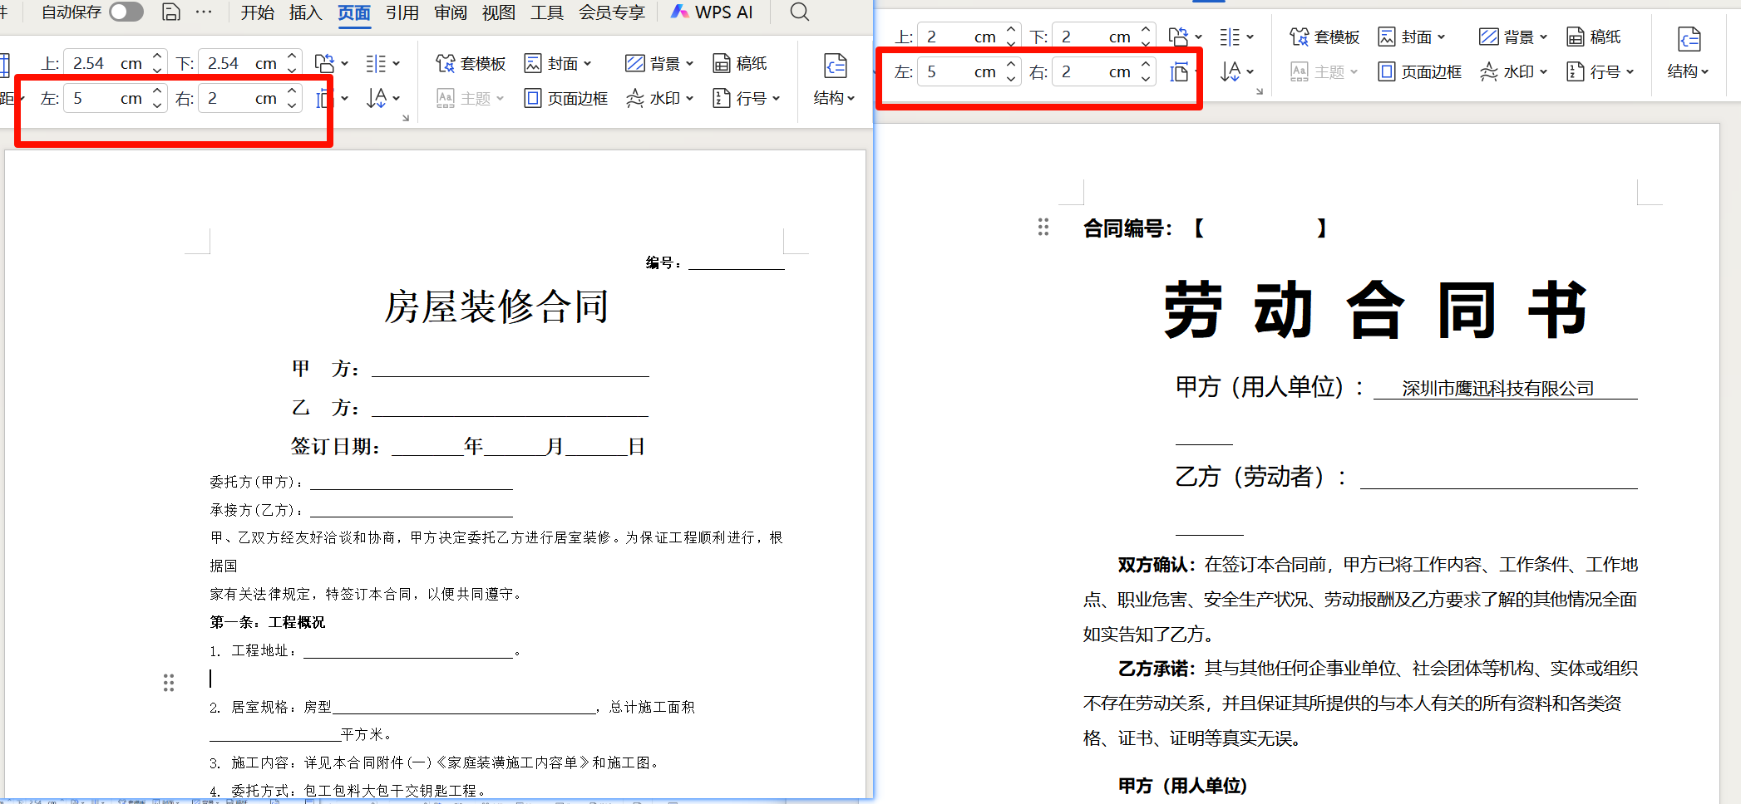The width and height of the screenshot is (1741, 804).
Task: Open the 引用 tab
Action: coord(402,12)
